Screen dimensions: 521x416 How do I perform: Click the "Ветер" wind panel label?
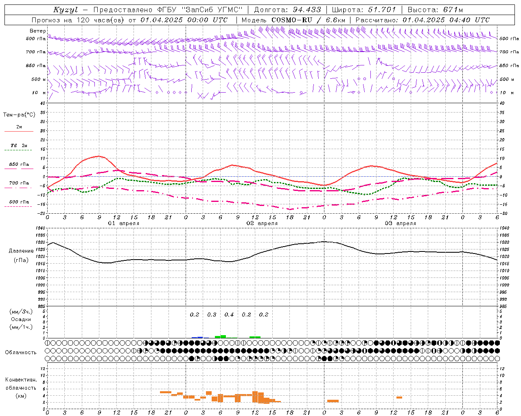(38, 31)
